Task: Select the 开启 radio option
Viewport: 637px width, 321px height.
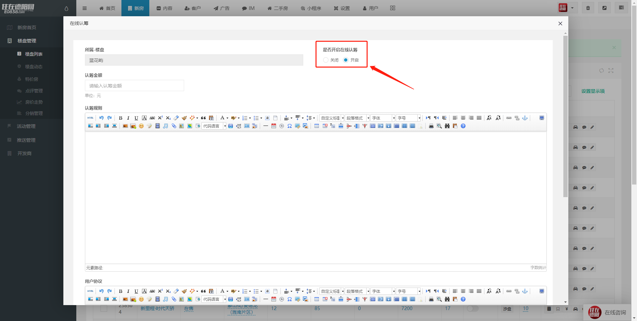Action: pos(346,60)
